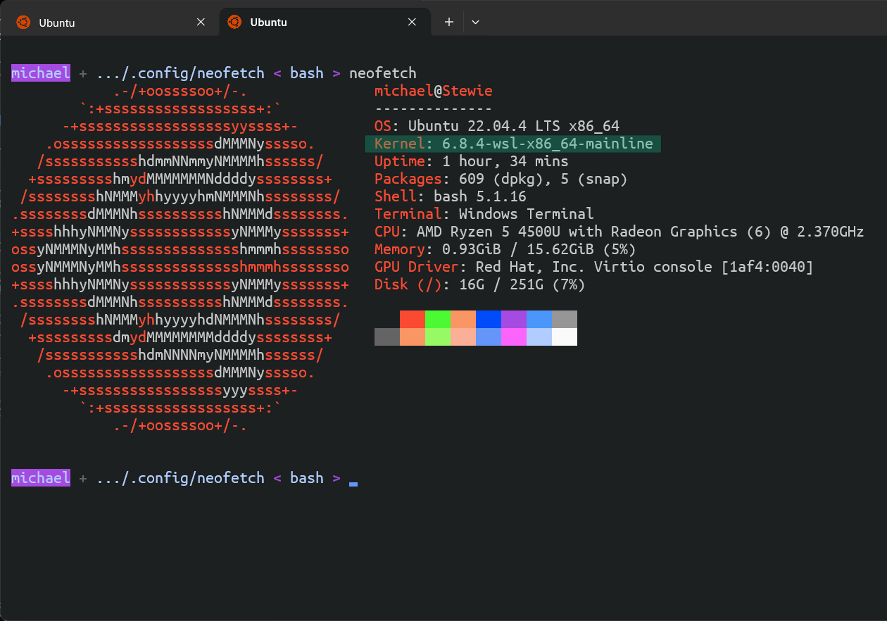Open the new tab dropdown chevron
The width and height of the screenshot is (887, 621).
pos(475,22)
